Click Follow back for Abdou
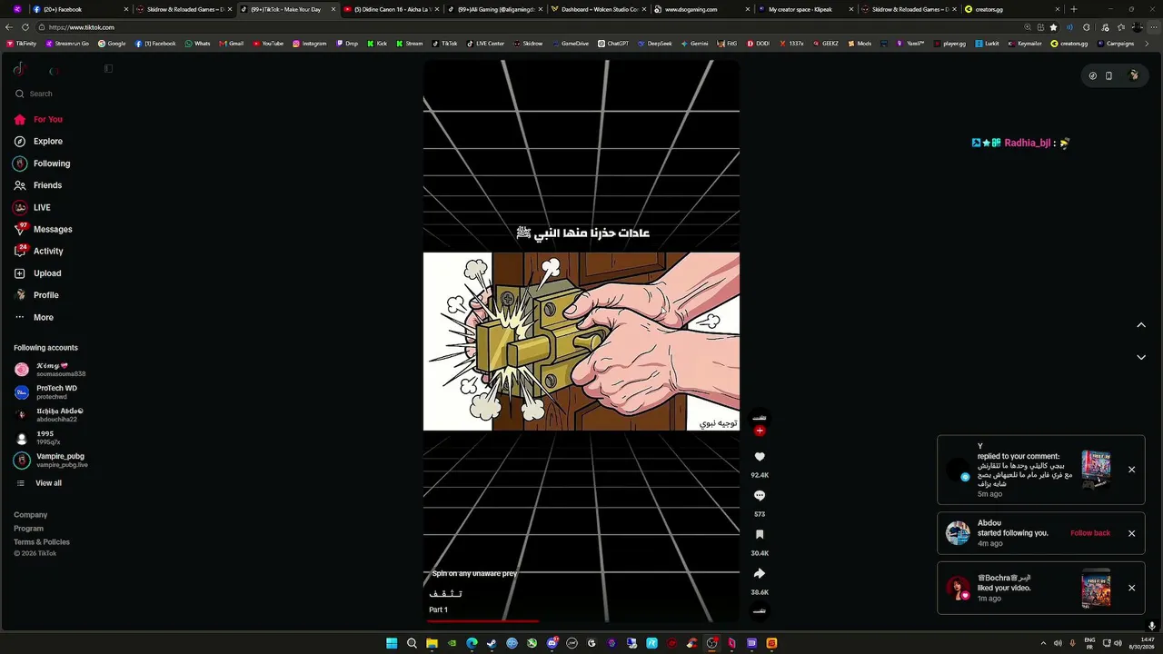Viewport: 1163px width, 654px height. click(1090, 533)
